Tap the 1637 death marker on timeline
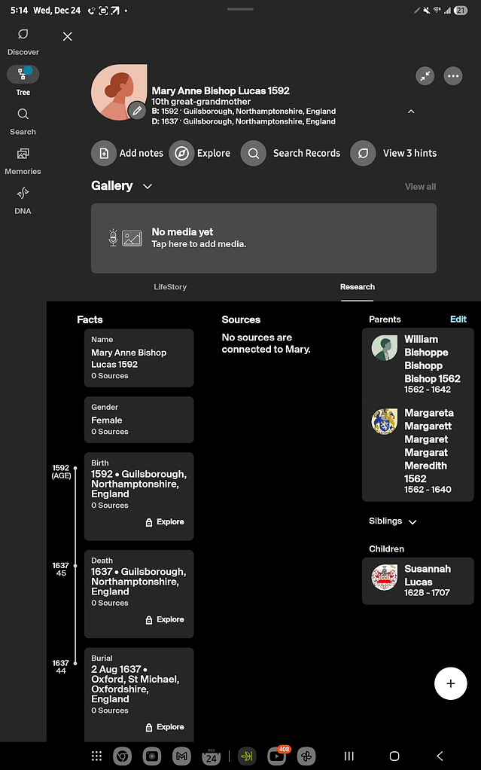The image size is (481, 770). (x=75, y=566)
